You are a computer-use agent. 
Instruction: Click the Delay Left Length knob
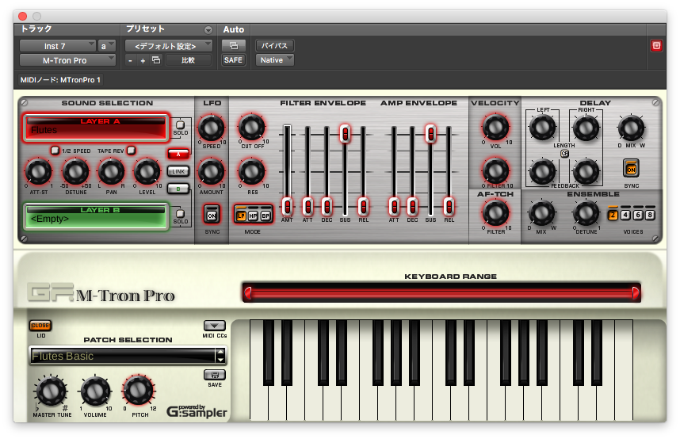543,127
